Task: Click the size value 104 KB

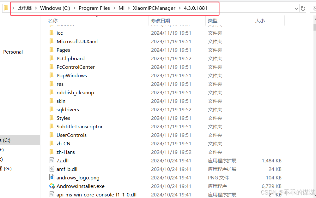Action: click(274, 178)
